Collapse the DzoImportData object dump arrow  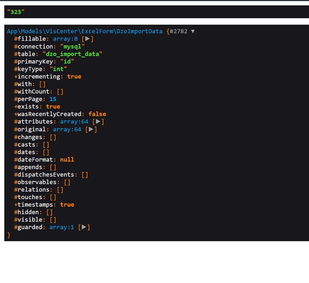pos(193,31)
